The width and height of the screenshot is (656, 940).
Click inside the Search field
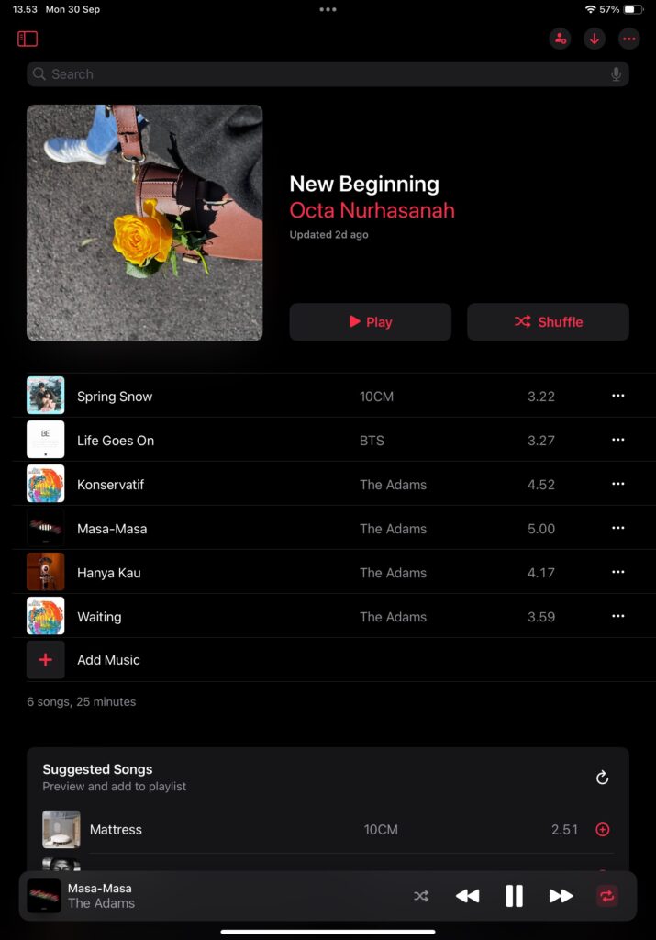click(328, 74)
